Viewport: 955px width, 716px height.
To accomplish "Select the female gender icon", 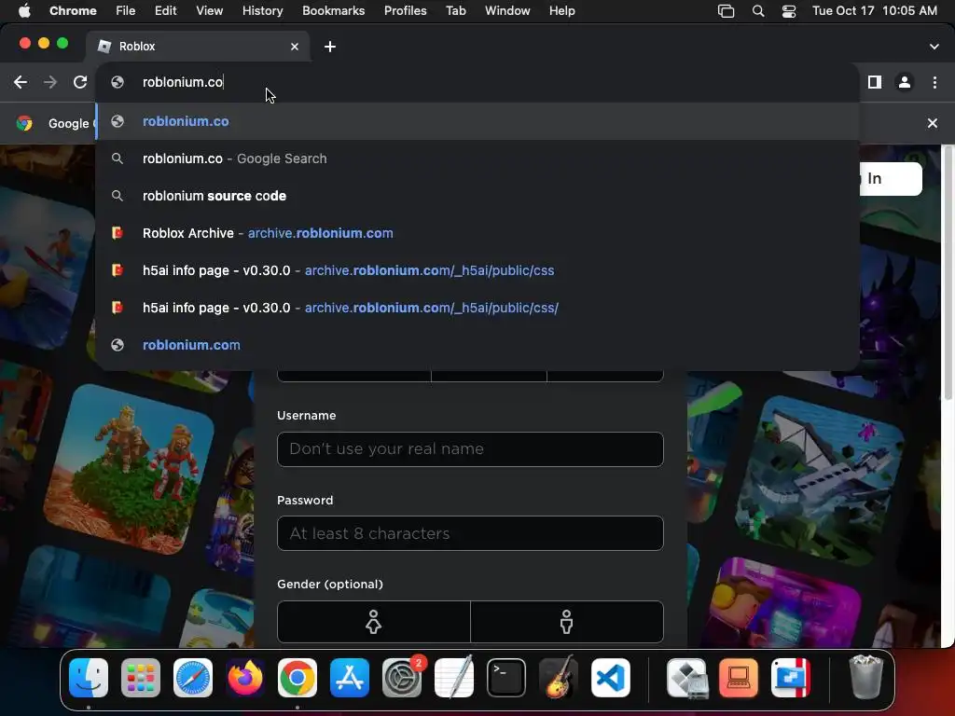I will (x=373, y=622).
